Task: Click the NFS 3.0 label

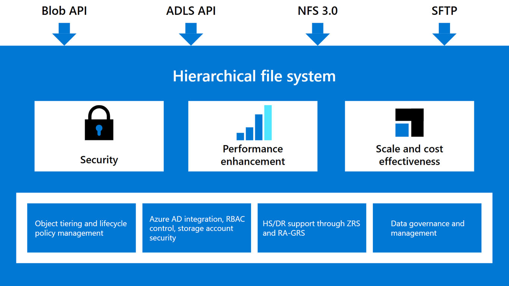Action: [x=317, y=11]
